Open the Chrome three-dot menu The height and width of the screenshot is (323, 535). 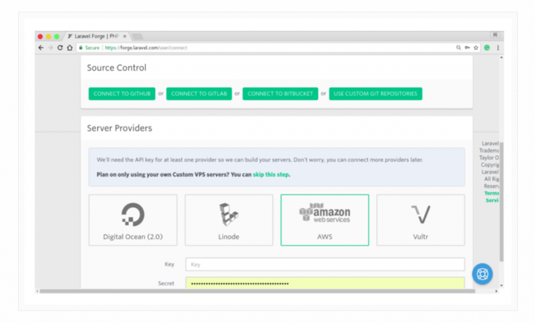pos(498,48)
